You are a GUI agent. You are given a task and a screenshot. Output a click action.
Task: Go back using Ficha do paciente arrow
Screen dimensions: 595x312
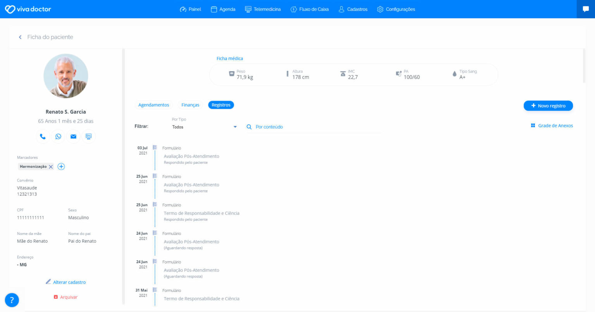click(x=20, y=37)
